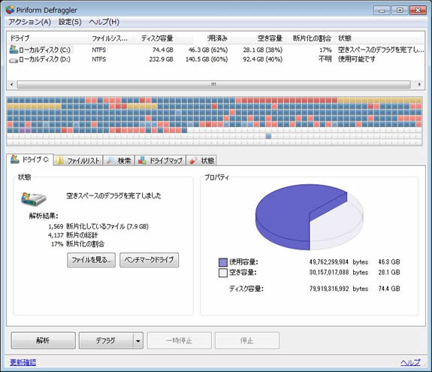432x372 pixels.
Task: Click the 4,137 断片の総計 line
Action: [73, 235]
